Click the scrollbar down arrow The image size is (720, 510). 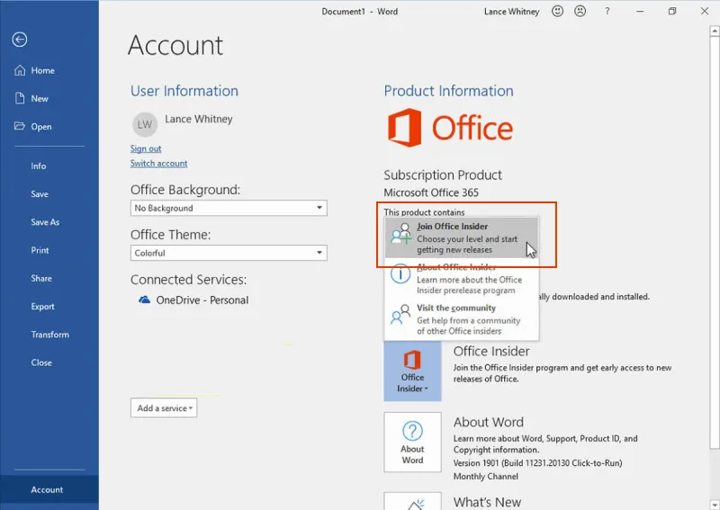[715, 505]
